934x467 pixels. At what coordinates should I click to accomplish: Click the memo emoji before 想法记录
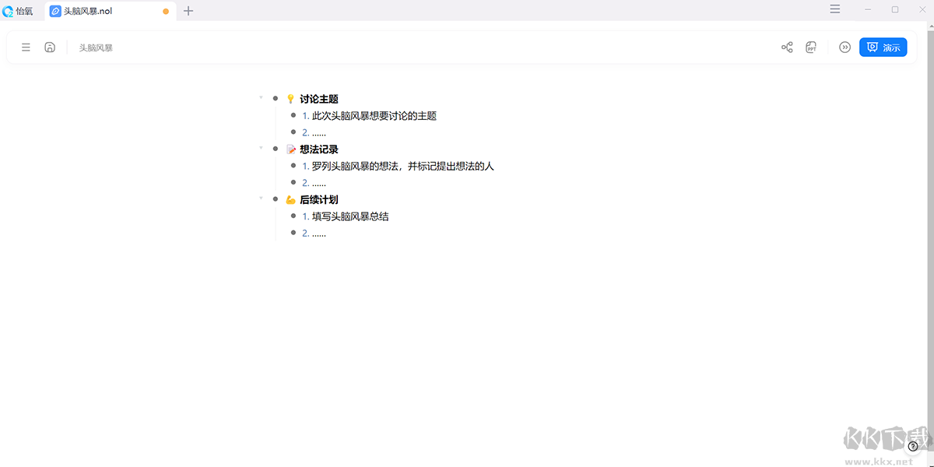[x=290, y=149]
